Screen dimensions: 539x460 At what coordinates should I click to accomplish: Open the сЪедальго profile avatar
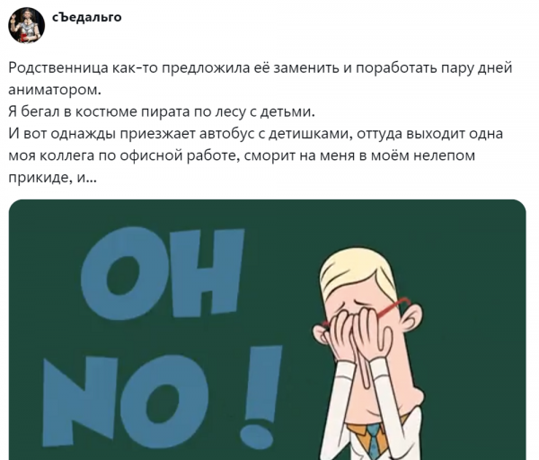26,25
